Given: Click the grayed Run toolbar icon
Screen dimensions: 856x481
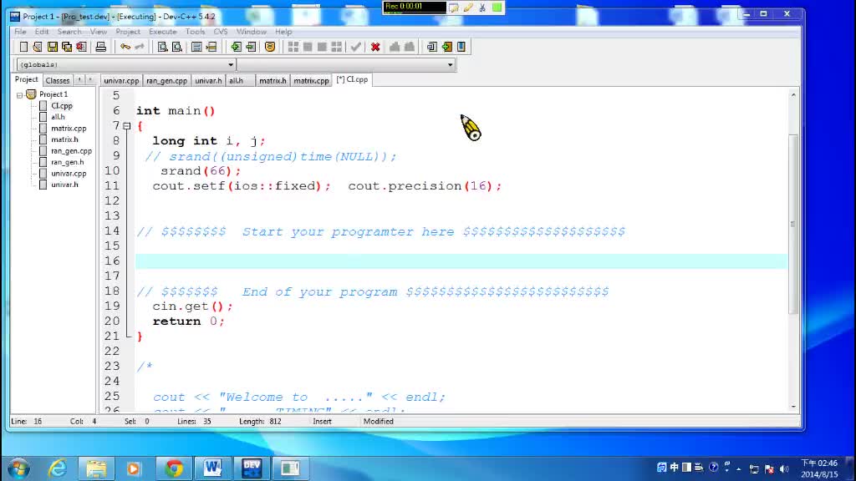Looking at the screenshot, I should [x=308, y=47].
